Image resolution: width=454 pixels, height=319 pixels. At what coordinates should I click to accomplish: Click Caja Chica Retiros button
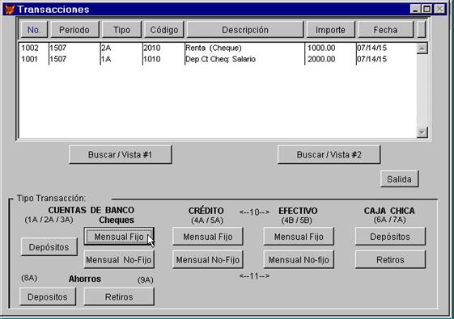coord(390,260)
